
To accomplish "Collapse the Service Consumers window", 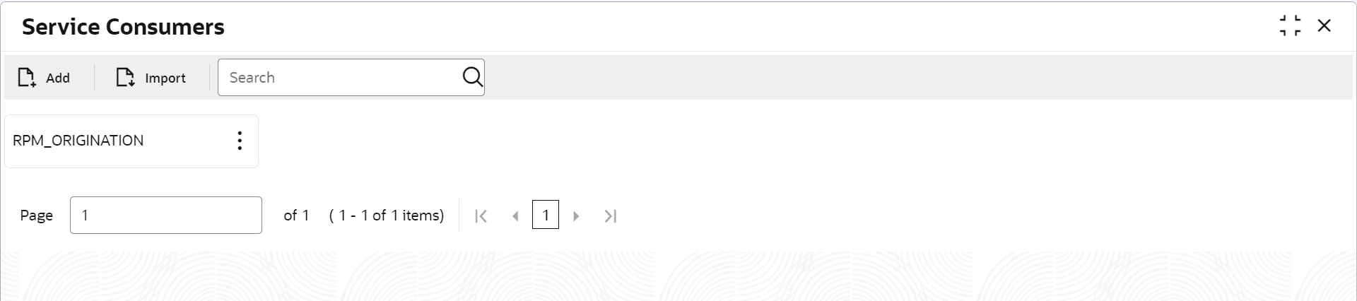I will 1290,26.
